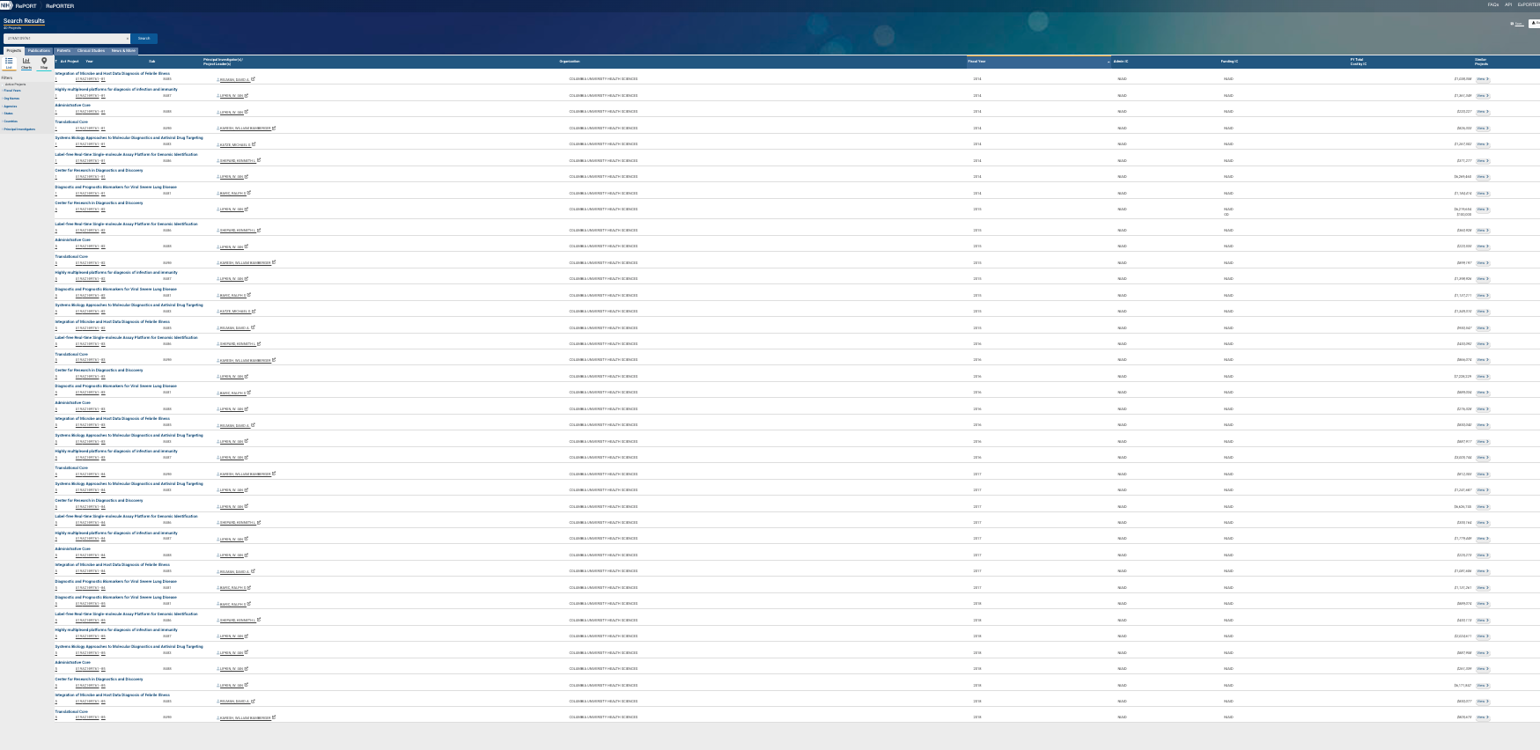Screen dimensions: 1540x750
Task: View similar projects for 2014 Integration of Microbe row
Action: (1483, 79)
